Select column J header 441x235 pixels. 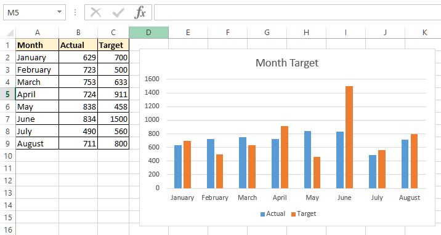[x=385, y=33]
